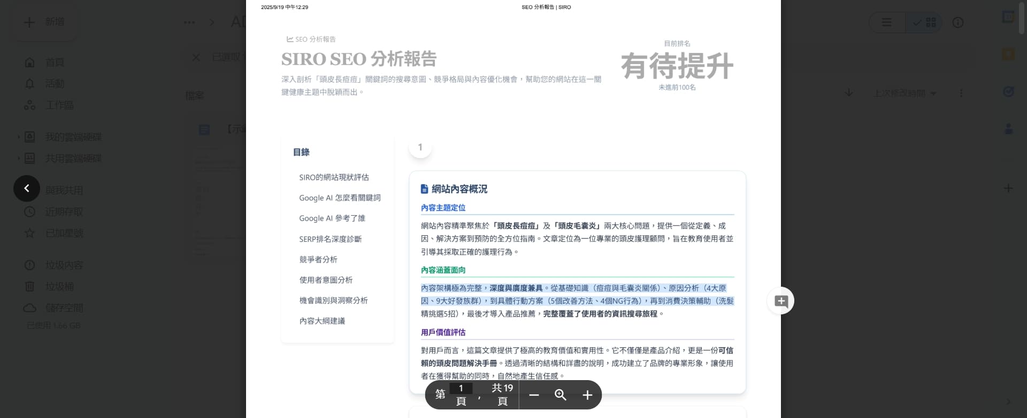Click the page number input field
The width and height of the screenshot is (1027, 418).
coord(461,388)
